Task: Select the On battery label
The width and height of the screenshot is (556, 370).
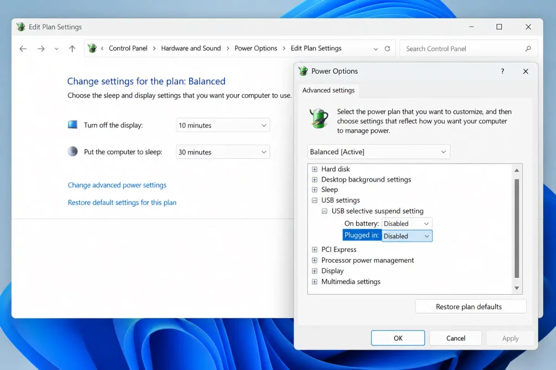Action: pyautogui.click(x=361, y=223)
